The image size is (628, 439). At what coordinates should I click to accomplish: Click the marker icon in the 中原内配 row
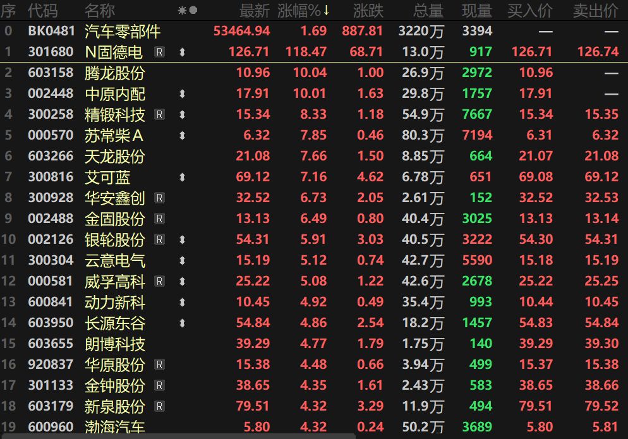(182, 93)
